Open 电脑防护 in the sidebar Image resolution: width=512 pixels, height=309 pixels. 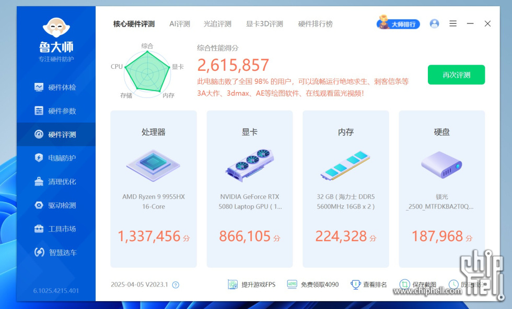(x=56, y=158)
